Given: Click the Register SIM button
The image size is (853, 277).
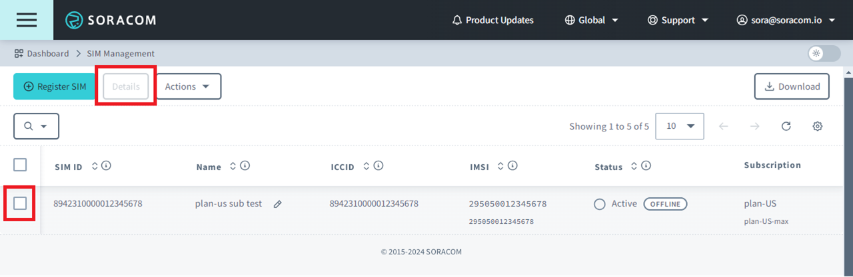Looking at the screenshot, I should click(55, 86).
